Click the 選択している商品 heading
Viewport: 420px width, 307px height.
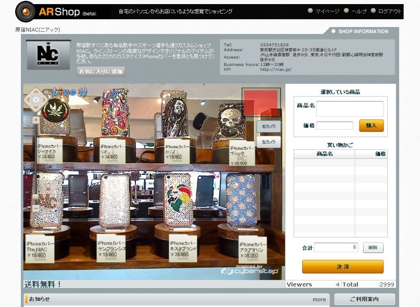click(x=340, y=92)
